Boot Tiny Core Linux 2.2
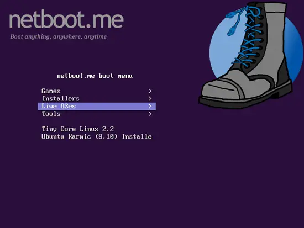Image resolution: width=304 pixels, height=228 pixels. tap(78, 129)
